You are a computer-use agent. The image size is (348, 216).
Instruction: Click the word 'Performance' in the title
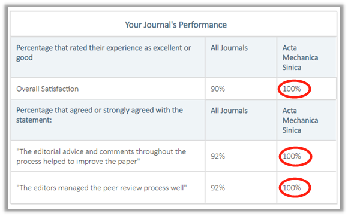pos(203,25)
